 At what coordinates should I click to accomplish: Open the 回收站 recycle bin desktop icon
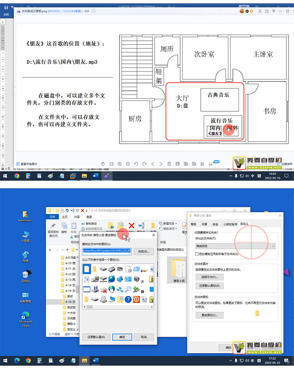[x=25, y=277]
